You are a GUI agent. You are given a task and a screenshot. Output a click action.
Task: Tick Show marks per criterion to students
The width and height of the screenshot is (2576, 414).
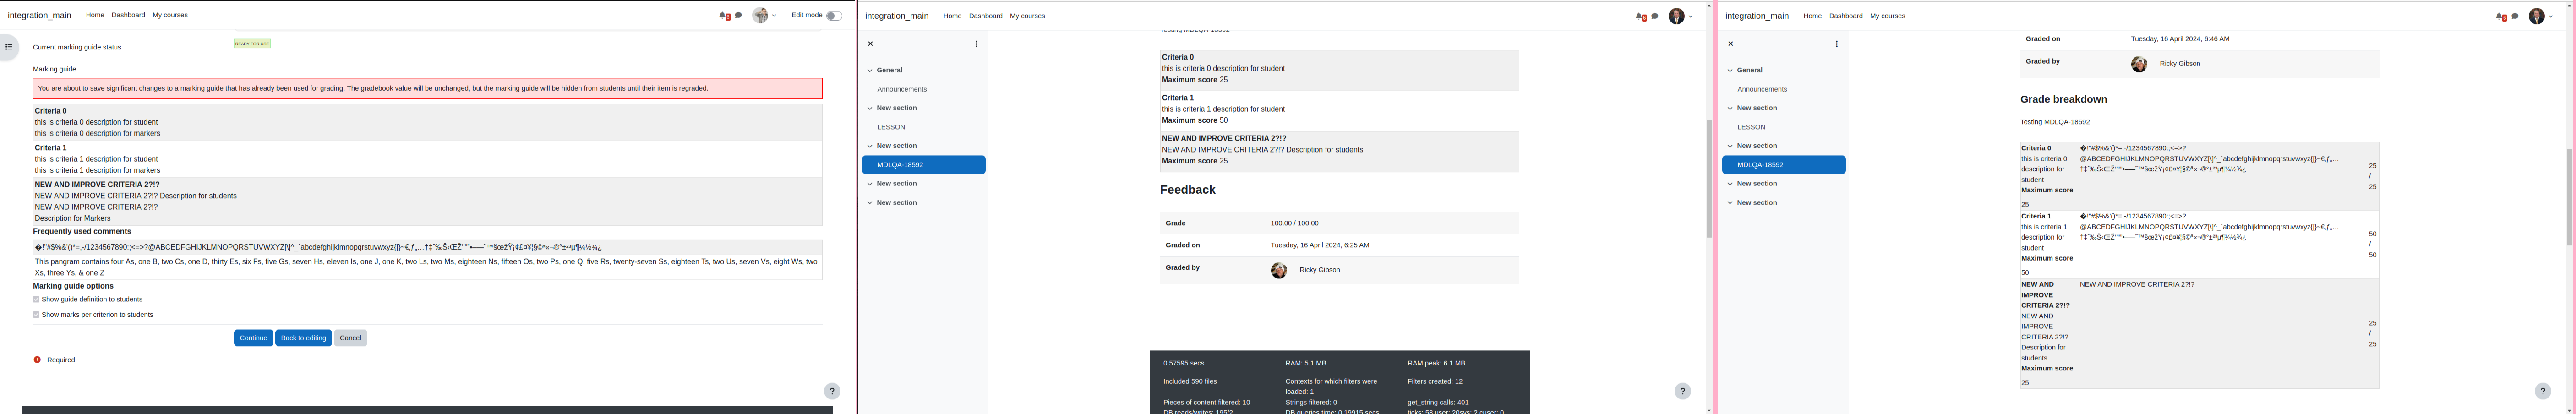(36, 314)
